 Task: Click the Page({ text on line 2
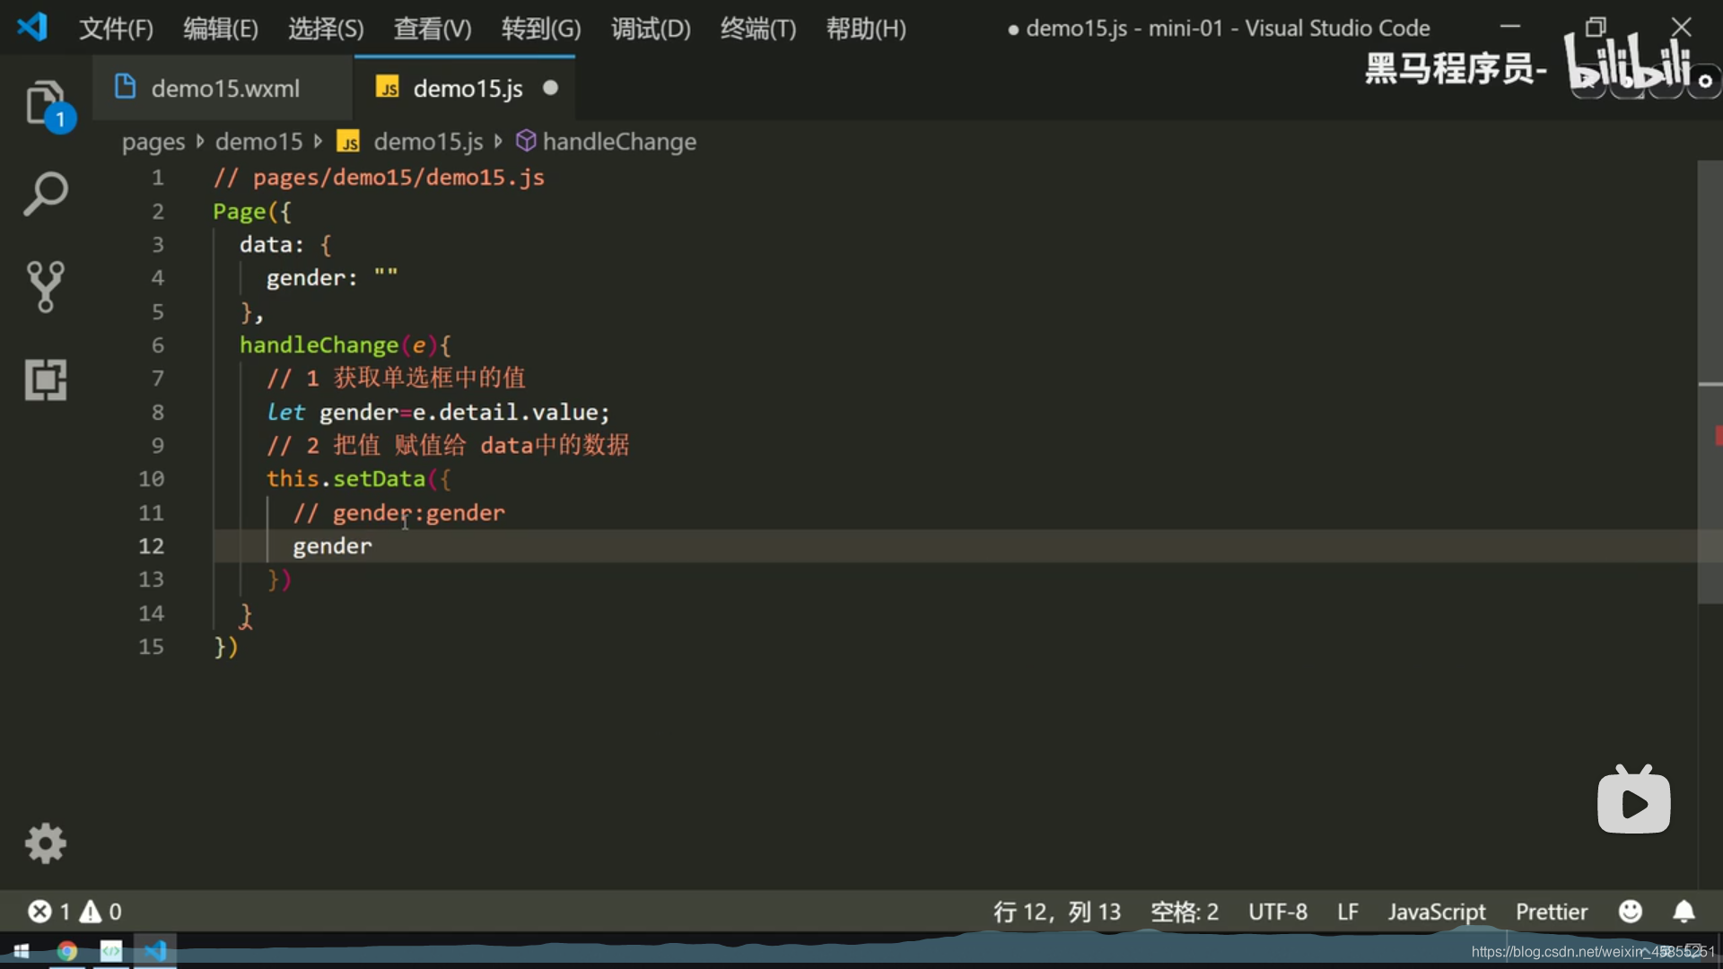coord(252,212)
